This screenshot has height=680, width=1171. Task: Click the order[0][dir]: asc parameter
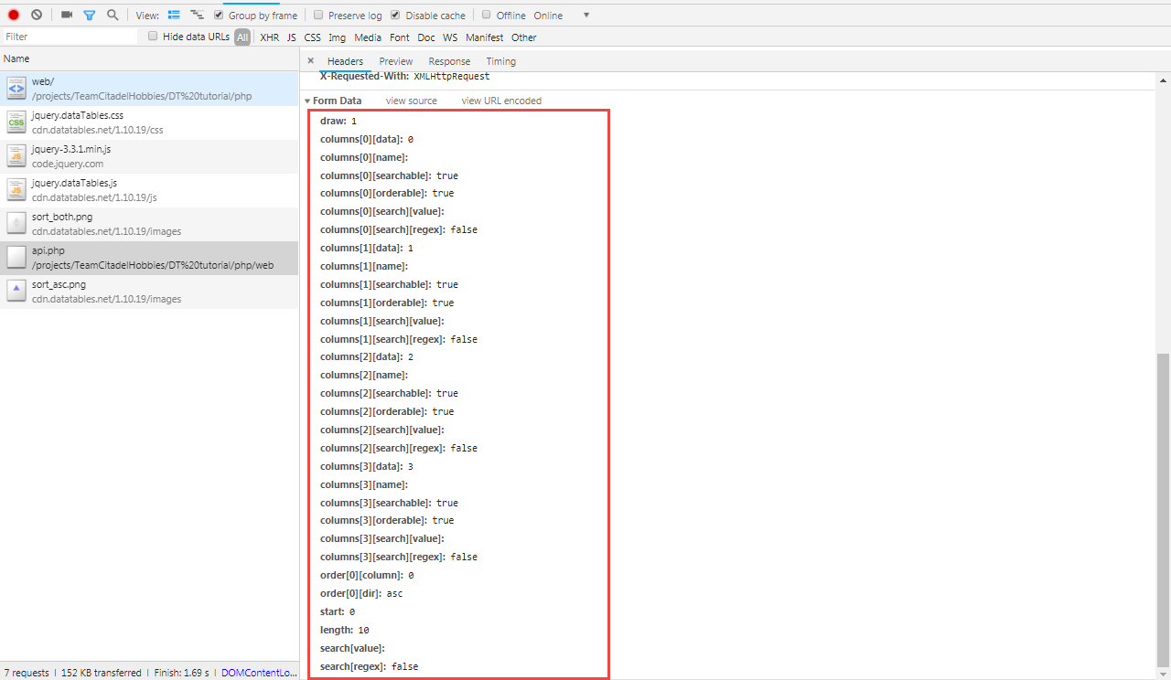pyautogui.click(x=361, y=593)
